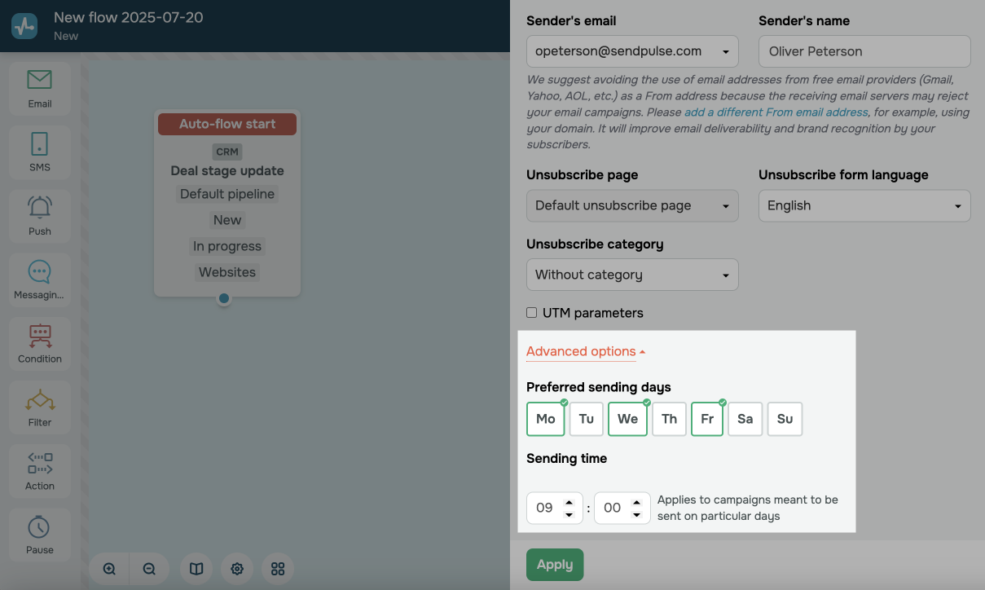985x590 pixels.
Task: Select the Filter element
Action: 39,407
